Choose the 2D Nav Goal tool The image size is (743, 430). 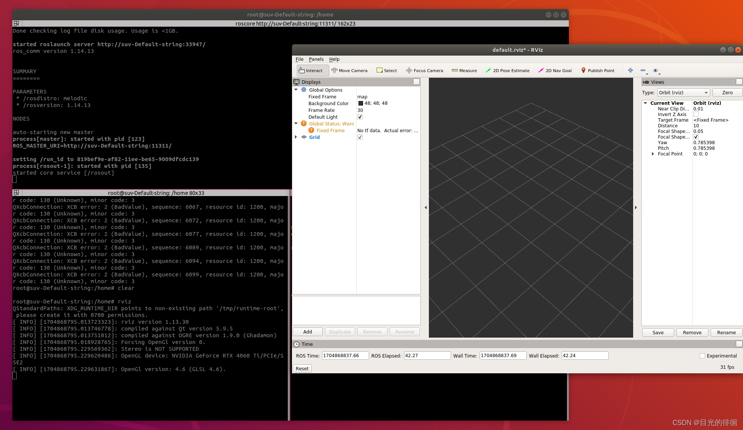coord(555,70)
